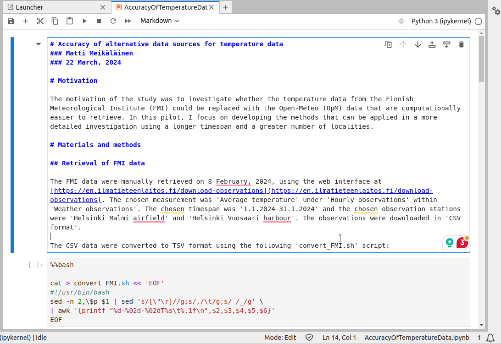Click the vertical scrollbar thumb

coord(482,59)
